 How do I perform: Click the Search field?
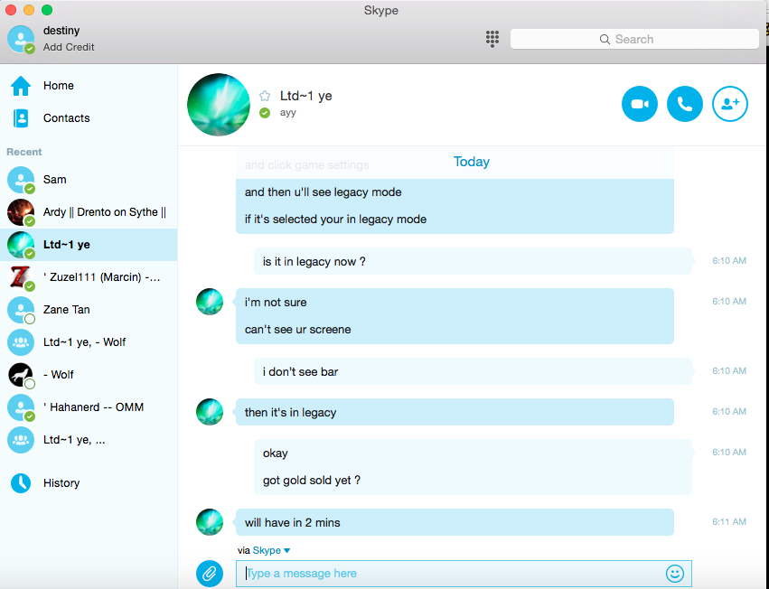634,39
